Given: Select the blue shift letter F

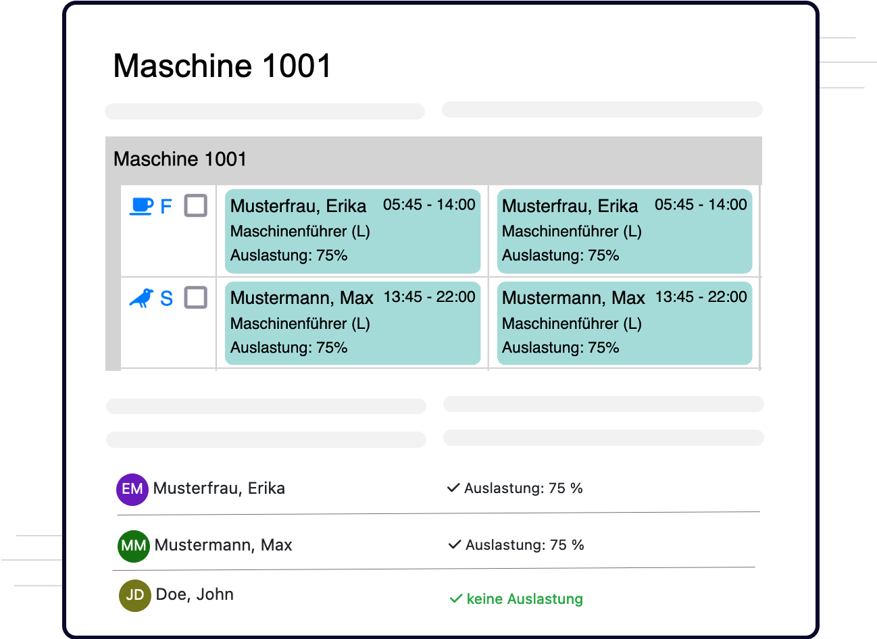Looking at the screenshot, I should [166, 207].
